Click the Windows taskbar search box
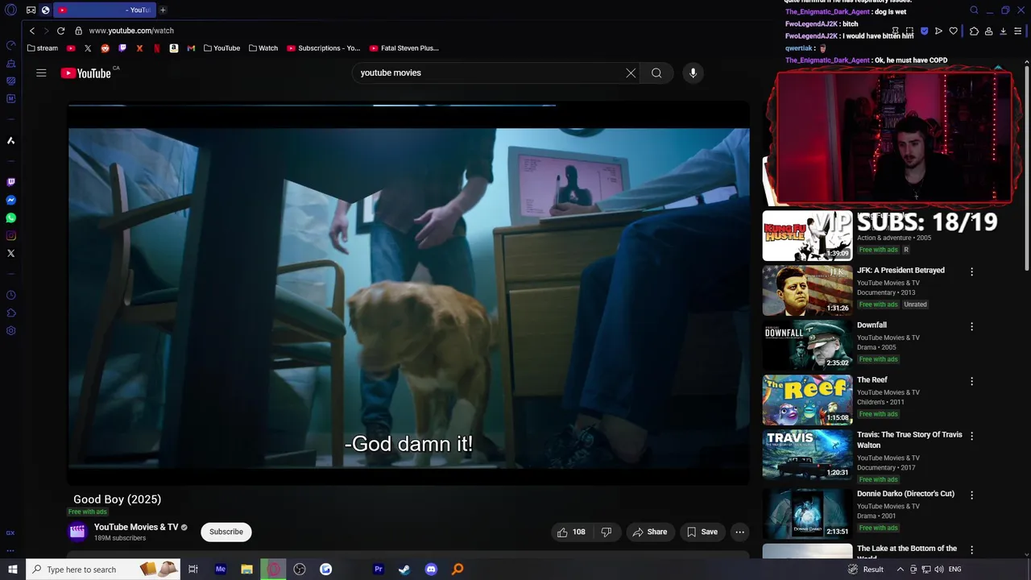 coord(105,570)
